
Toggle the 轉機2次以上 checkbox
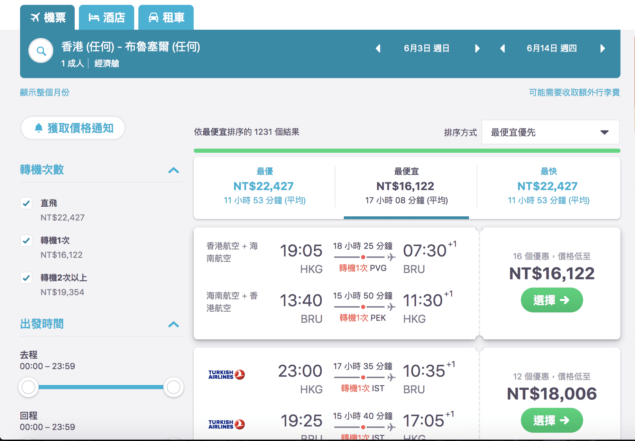pyautogui.click(x=26, y=278)
